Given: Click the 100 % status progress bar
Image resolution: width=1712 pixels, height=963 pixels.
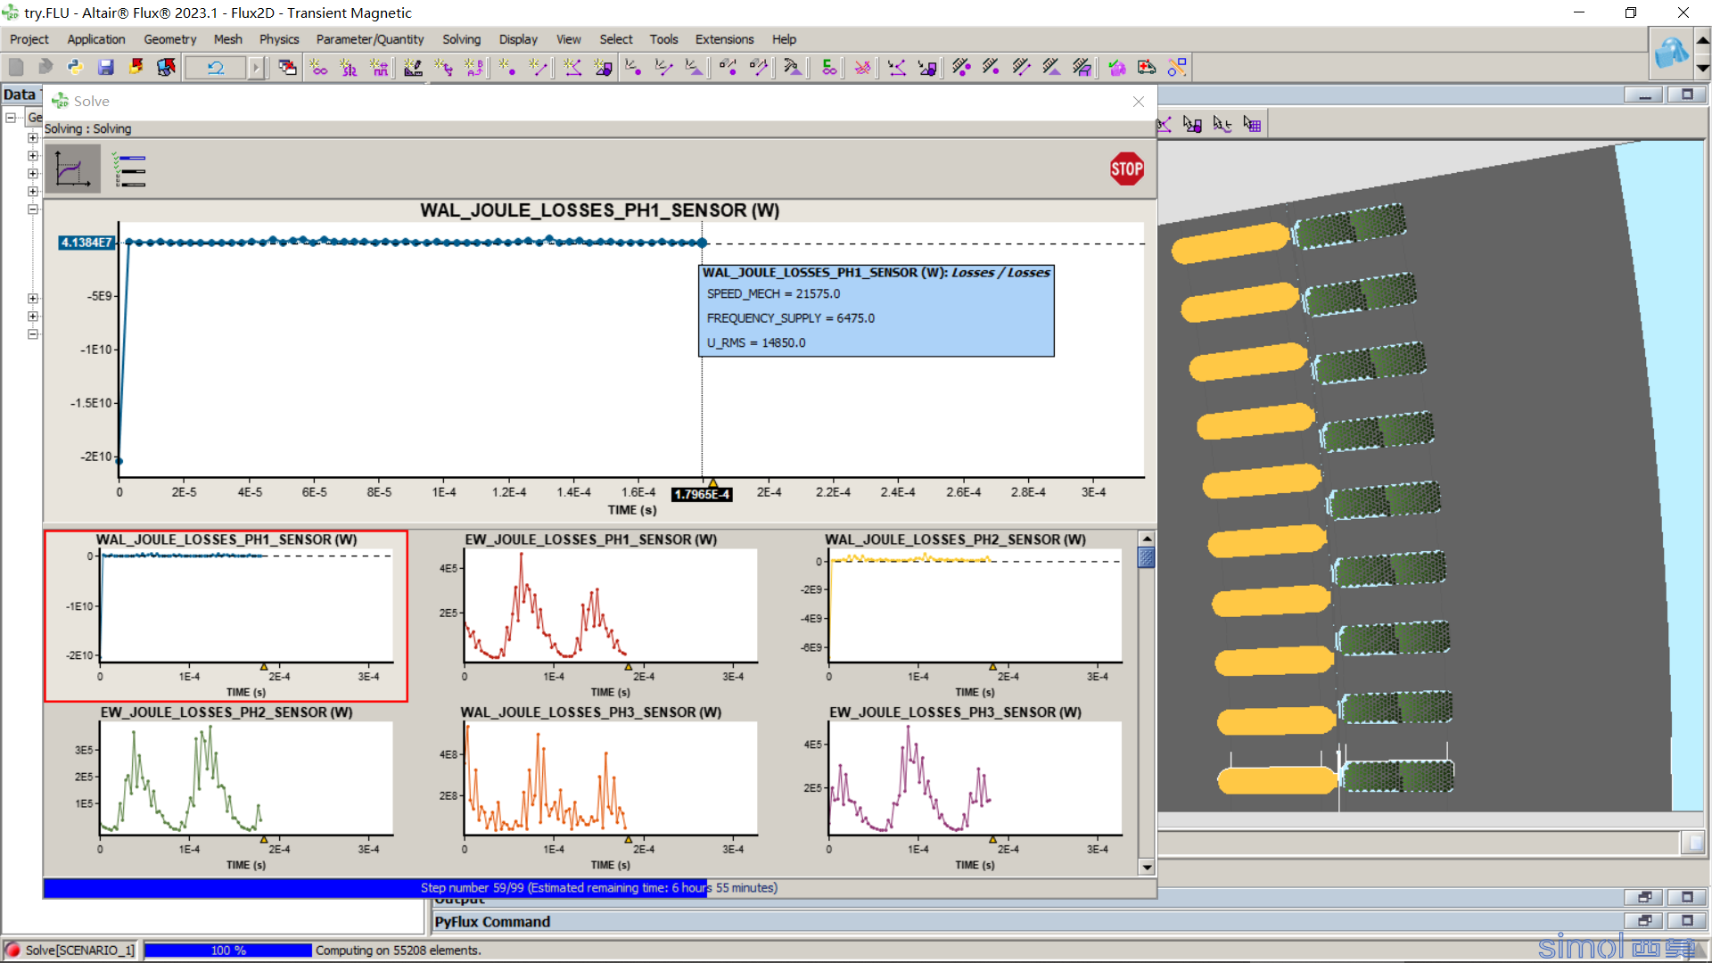Looking at the screenshot, I should (x=228, y=951).
